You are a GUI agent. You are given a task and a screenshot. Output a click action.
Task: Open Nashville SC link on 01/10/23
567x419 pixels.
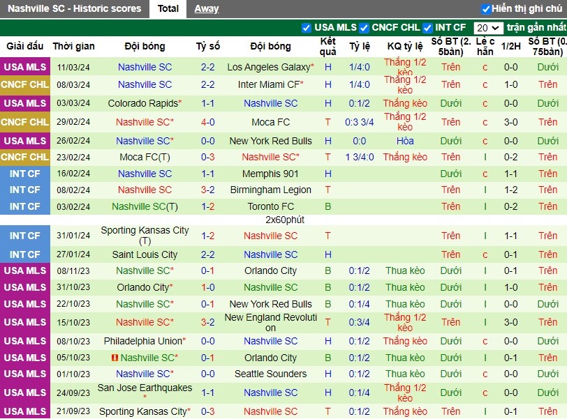pos(145,374)
